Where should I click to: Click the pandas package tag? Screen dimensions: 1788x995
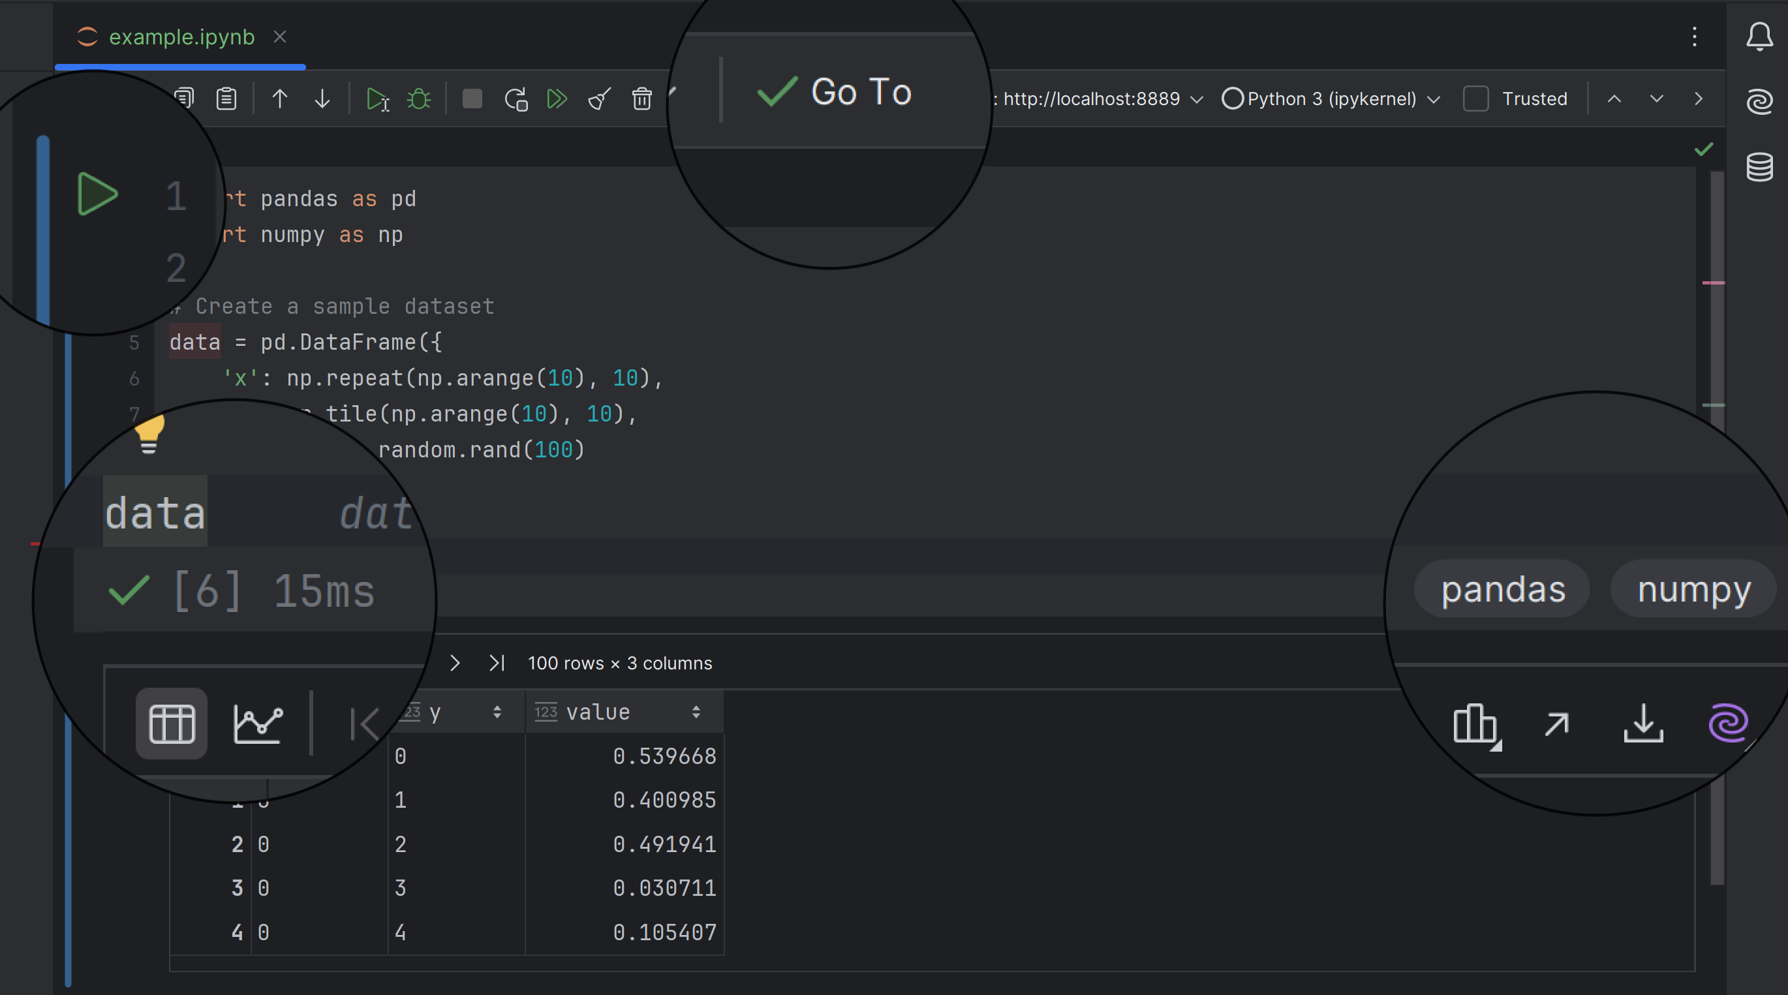(1503, 589)
